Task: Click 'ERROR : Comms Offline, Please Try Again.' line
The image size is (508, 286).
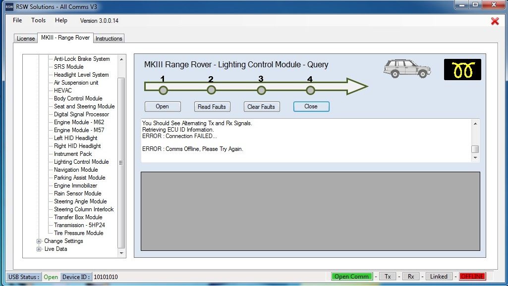Action: coord(192,149)
